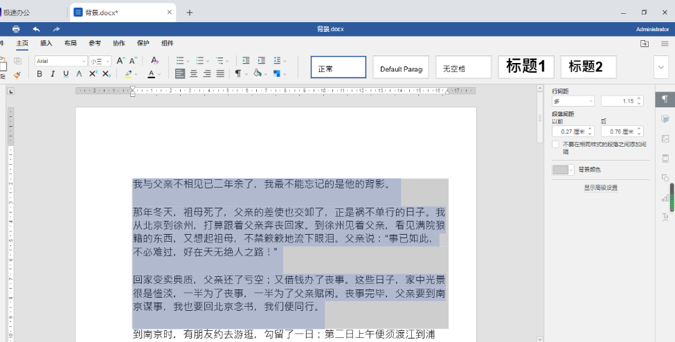Open highlight color dropdown arrow
The width and height of the screenshot is (675, 342).
coord(136,75)
